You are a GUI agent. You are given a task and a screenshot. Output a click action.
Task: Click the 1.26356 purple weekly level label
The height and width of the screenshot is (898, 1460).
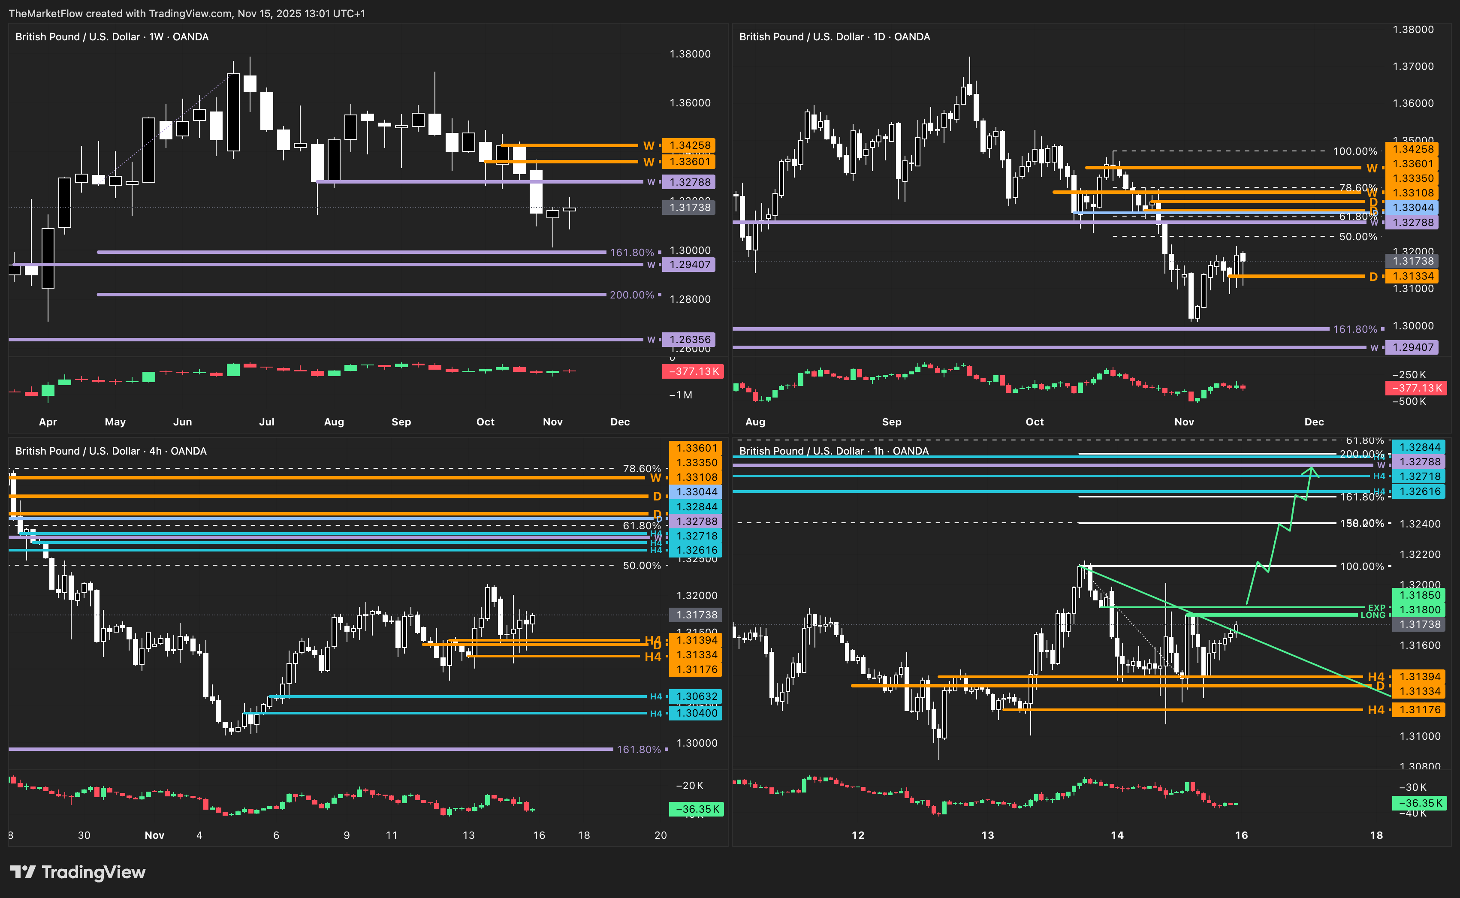(x=689, y=340)
